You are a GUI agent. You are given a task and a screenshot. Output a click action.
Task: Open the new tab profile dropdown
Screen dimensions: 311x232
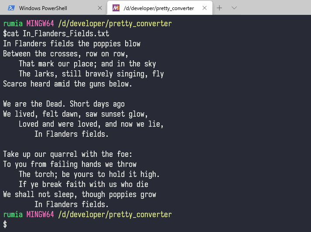click(x=234, y=8)
